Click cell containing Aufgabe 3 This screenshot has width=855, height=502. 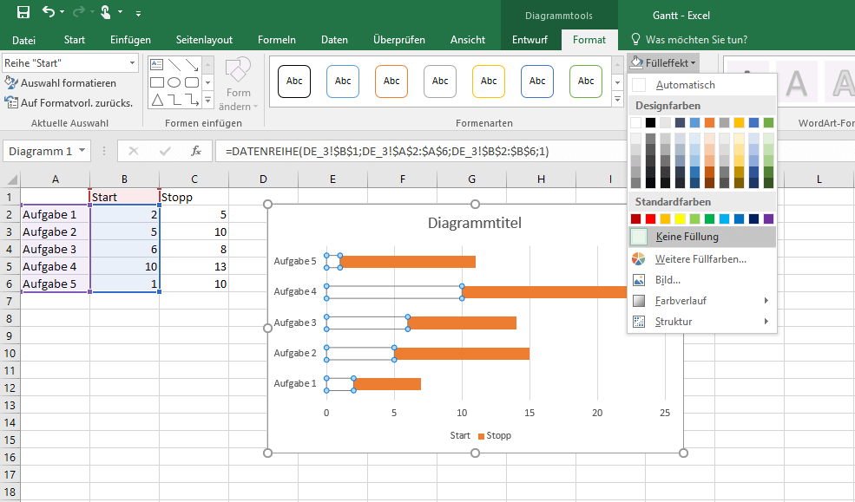point(55,250)
